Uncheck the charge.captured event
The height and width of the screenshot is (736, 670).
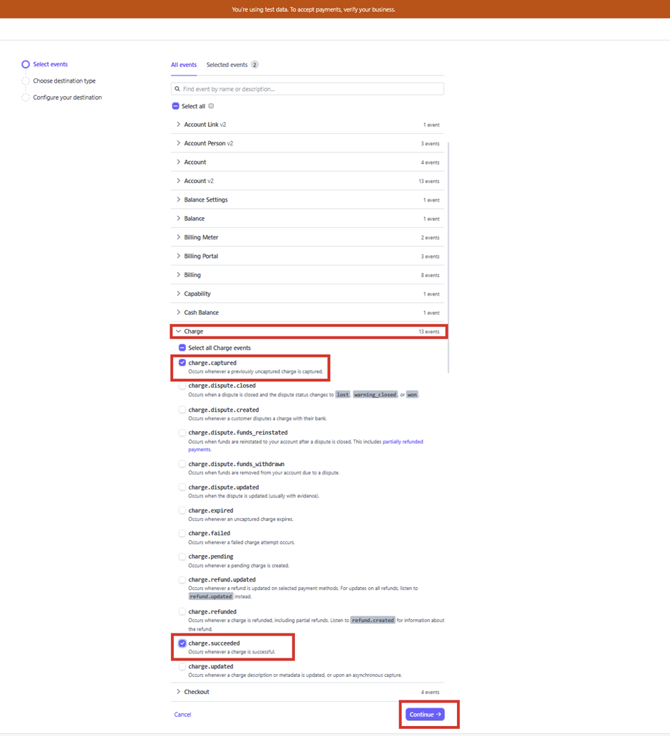[182, 363]
